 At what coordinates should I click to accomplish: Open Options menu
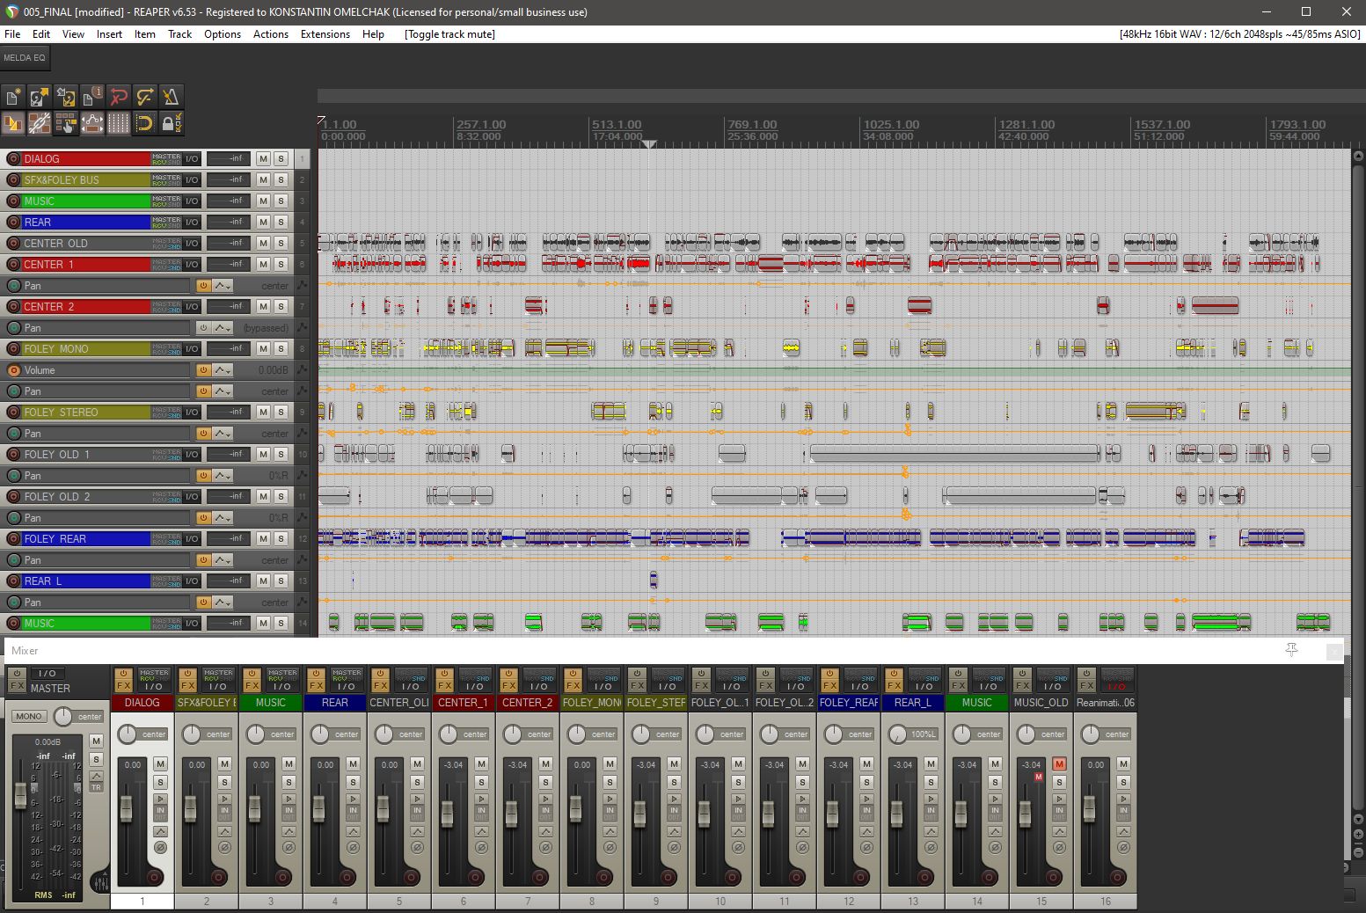[223, 34]
